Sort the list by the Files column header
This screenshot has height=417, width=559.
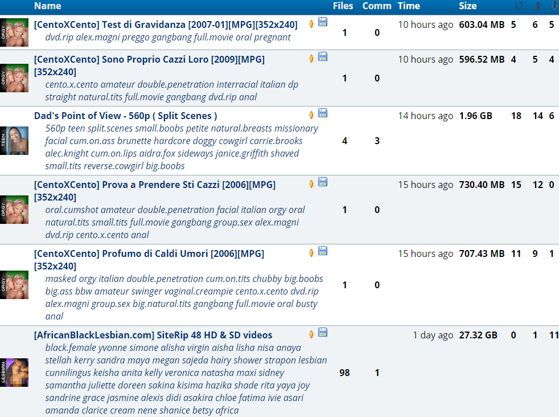click(x=343, y=6)
